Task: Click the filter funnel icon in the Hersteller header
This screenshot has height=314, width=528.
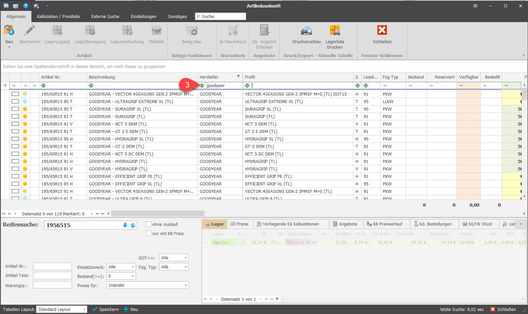Action: click(x=238, y=77)
